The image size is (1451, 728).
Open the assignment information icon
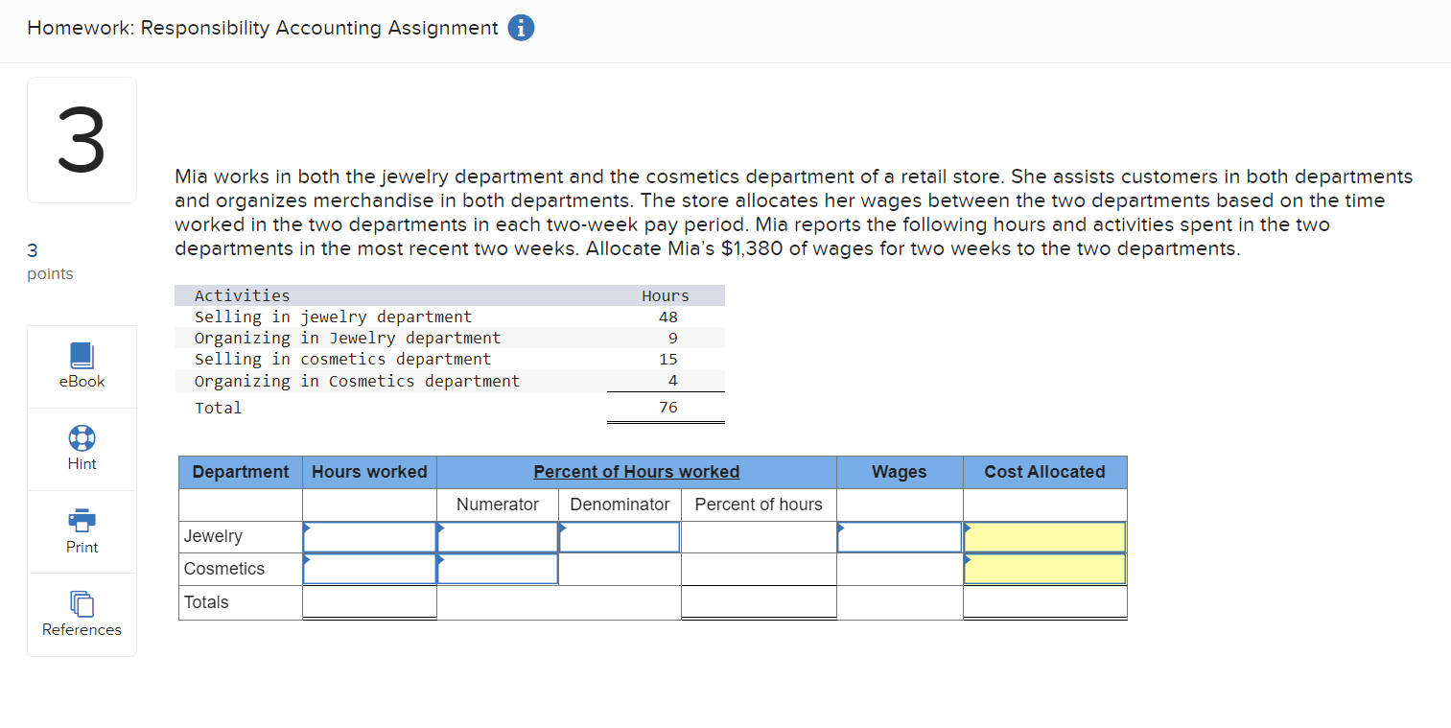click(521, 28)
